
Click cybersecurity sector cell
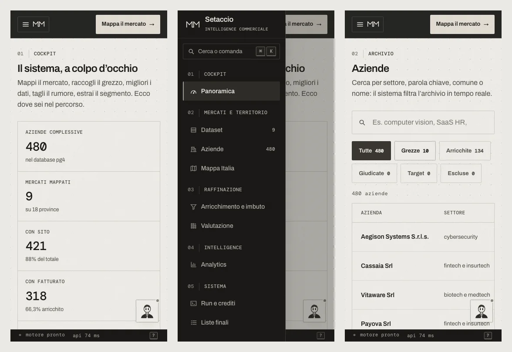tap(461, 237)
